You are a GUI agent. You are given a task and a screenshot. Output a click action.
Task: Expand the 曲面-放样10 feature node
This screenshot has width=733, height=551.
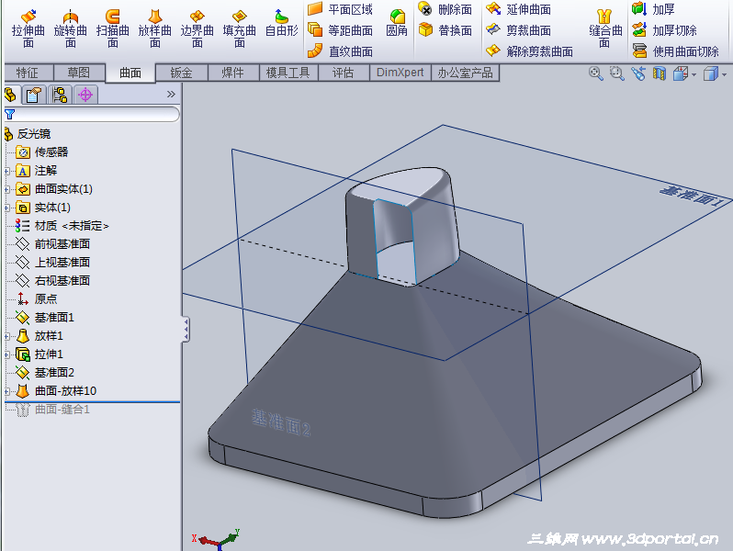coord(7,391)
